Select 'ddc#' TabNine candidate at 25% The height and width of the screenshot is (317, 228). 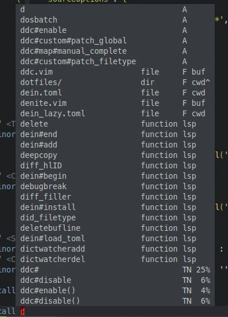(x=115, y=270)
